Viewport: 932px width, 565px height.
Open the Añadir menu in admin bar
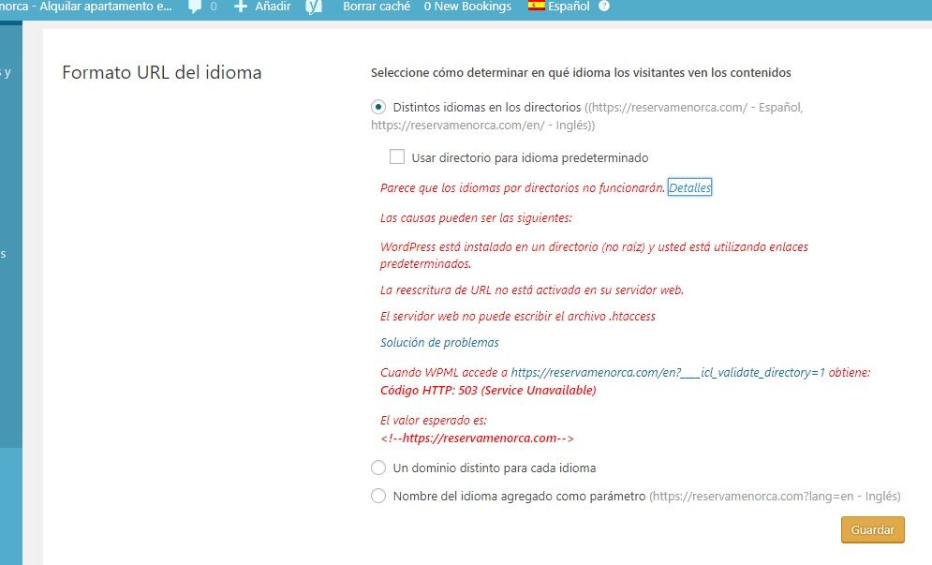coord(262,7)
